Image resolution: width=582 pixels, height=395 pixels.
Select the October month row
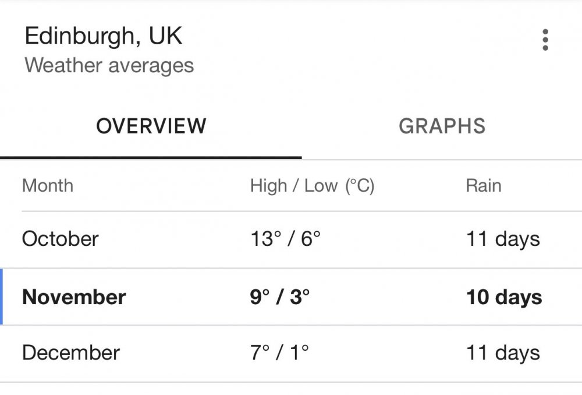291,239
